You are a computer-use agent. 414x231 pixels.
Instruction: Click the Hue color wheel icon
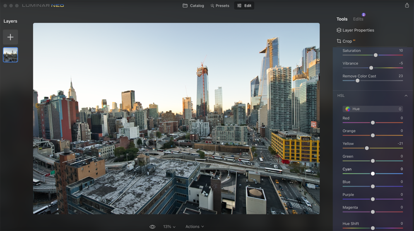(348, 109)
